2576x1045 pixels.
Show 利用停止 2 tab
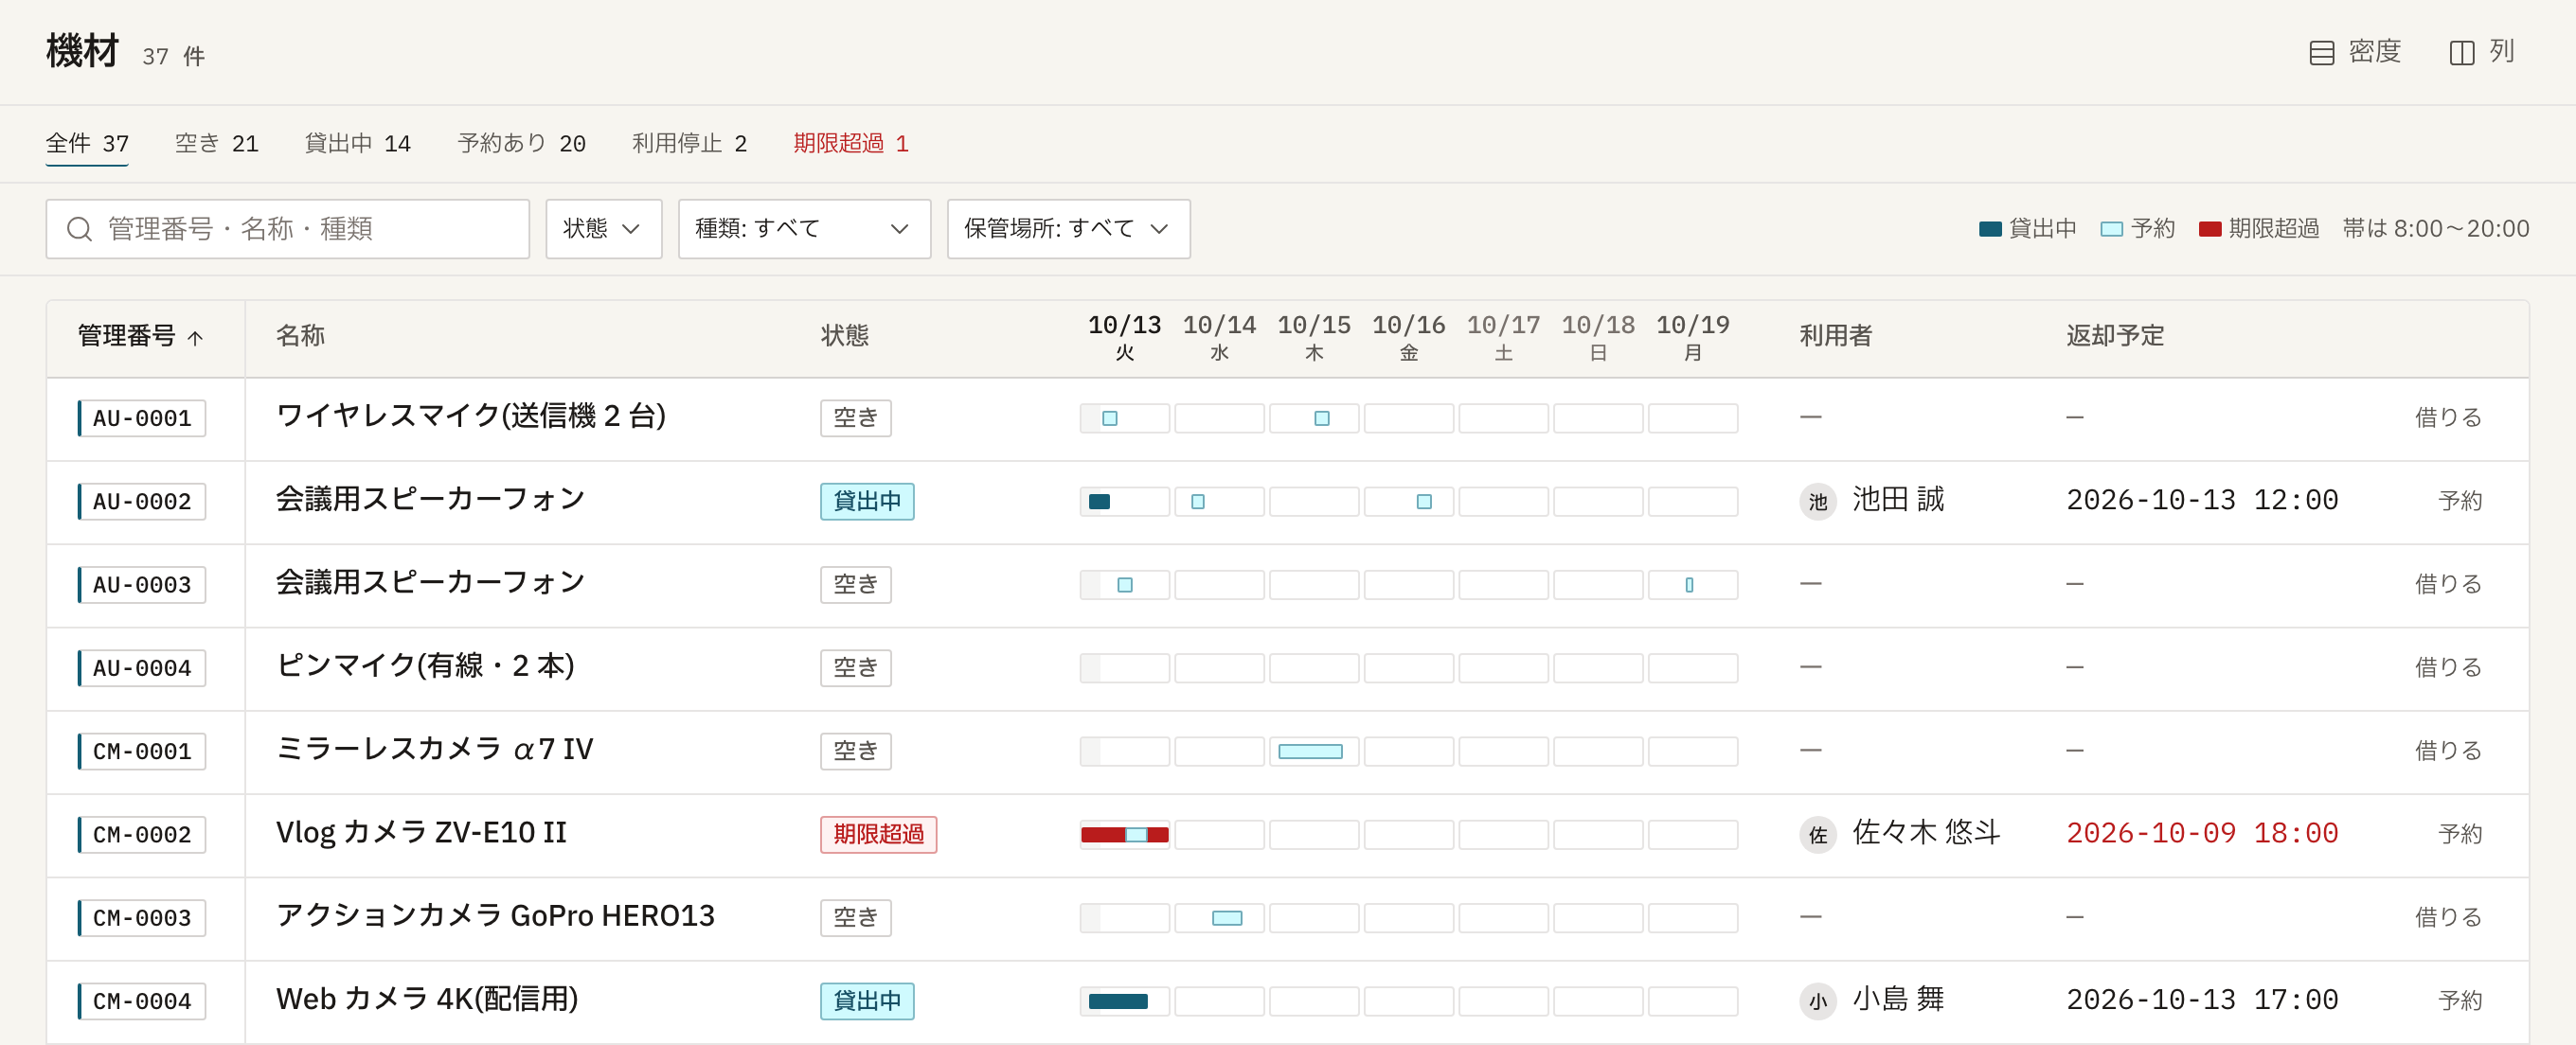[x=689, y=144]
